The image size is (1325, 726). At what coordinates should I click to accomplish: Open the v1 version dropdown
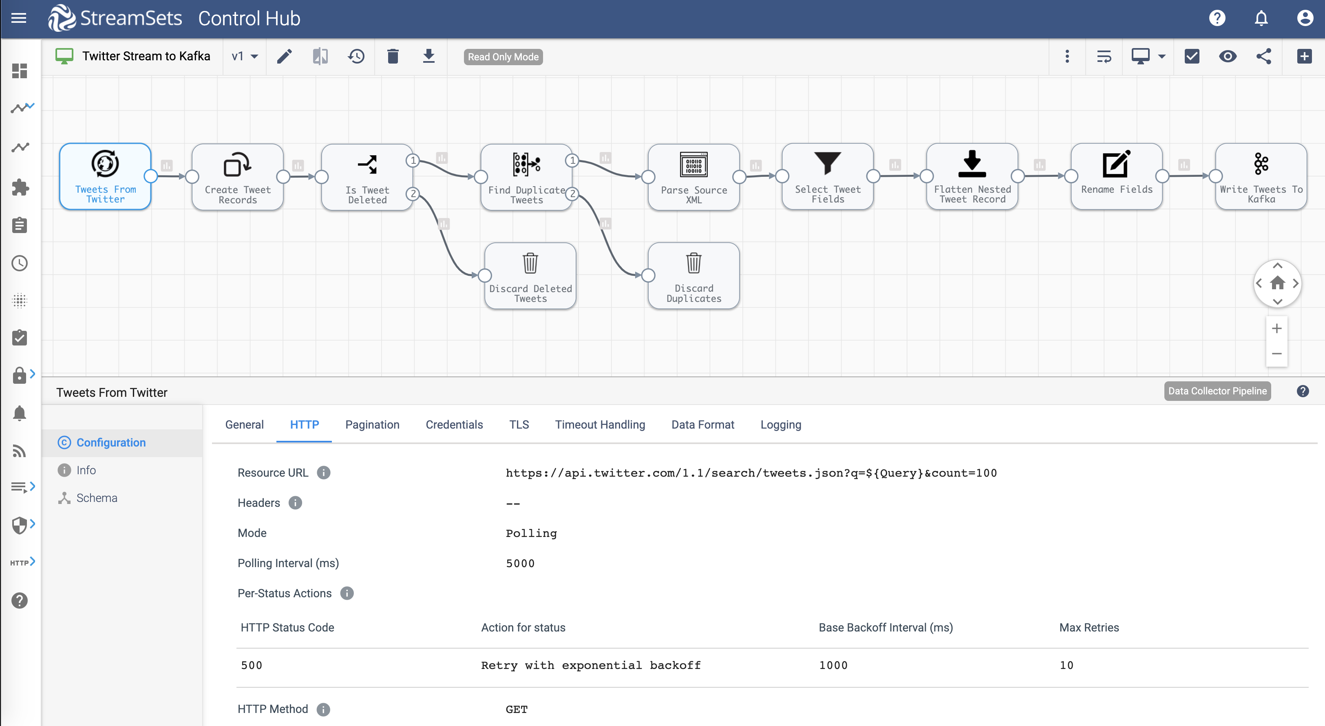245,57
